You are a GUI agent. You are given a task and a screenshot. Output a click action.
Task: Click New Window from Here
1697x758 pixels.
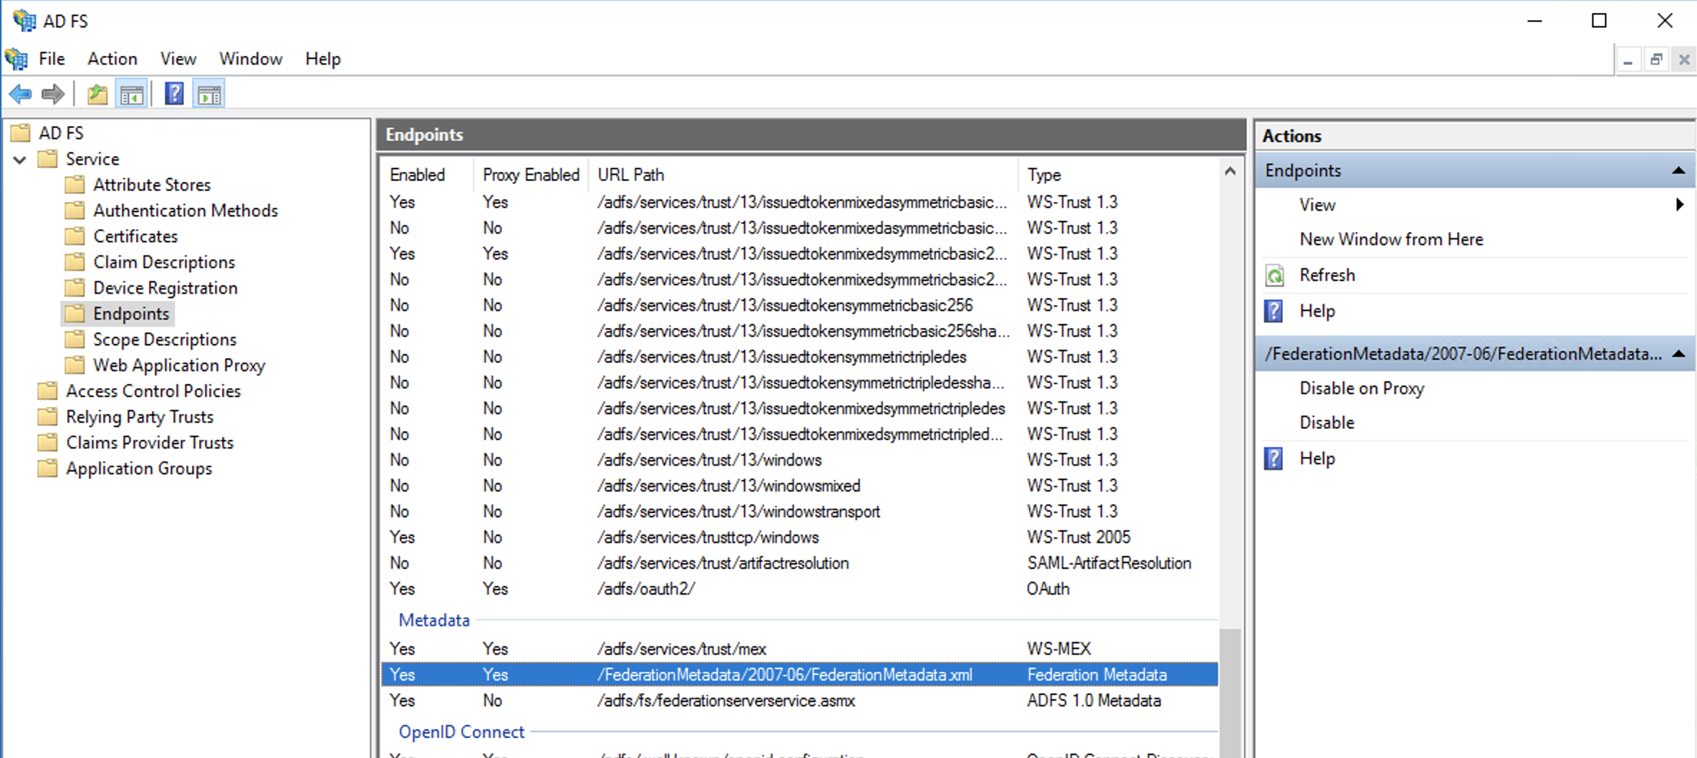click(x=1390, y=239)
